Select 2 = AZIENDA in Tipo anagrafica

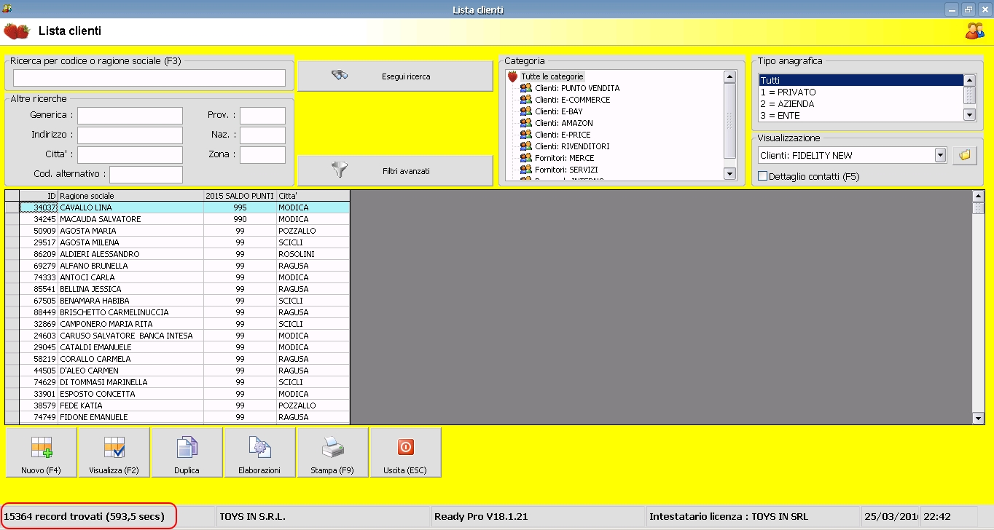click(861, 104)
